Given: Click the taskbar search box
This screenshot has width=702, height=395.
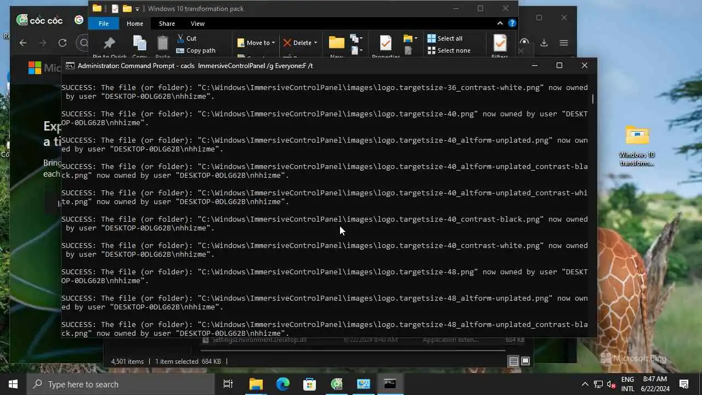Looking at the screenshot, I should click(x=121, y=384).
